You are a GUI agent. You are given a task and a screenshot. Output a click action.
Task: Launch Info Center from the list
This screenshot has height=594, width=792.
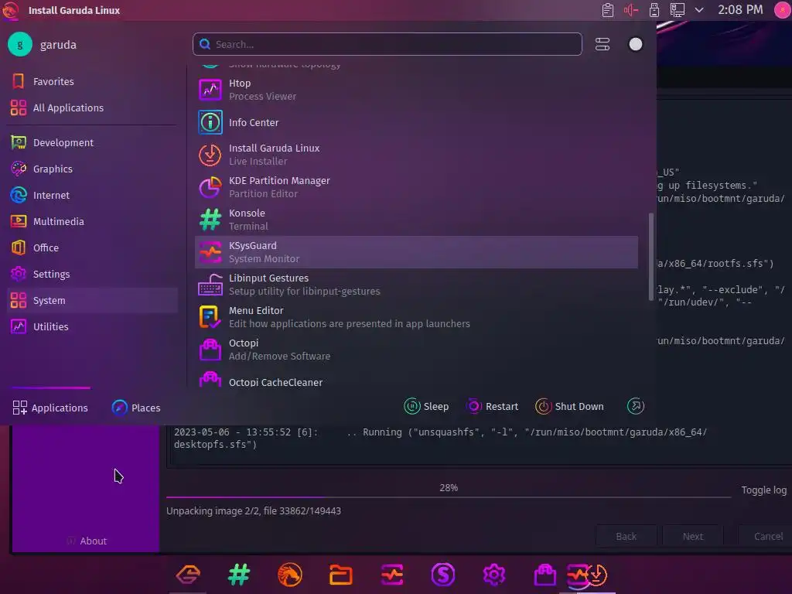pyautogui.click(x=416, y=122)
